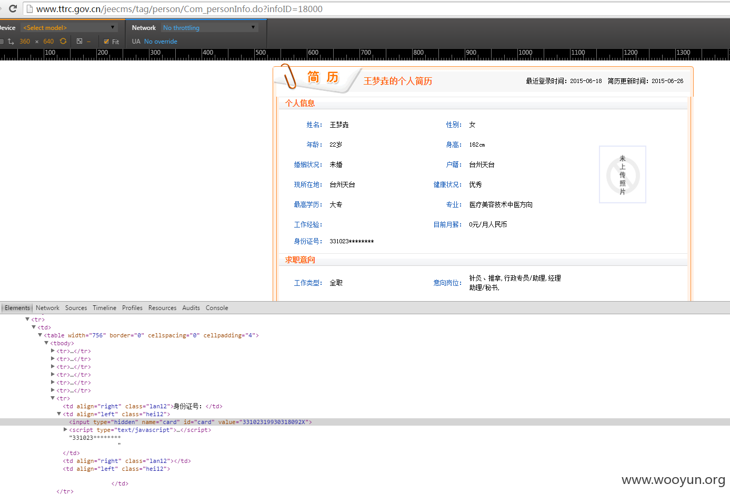
Task: Click the major value 医疗美容技术中医方向
Action: tap(501, 204)
